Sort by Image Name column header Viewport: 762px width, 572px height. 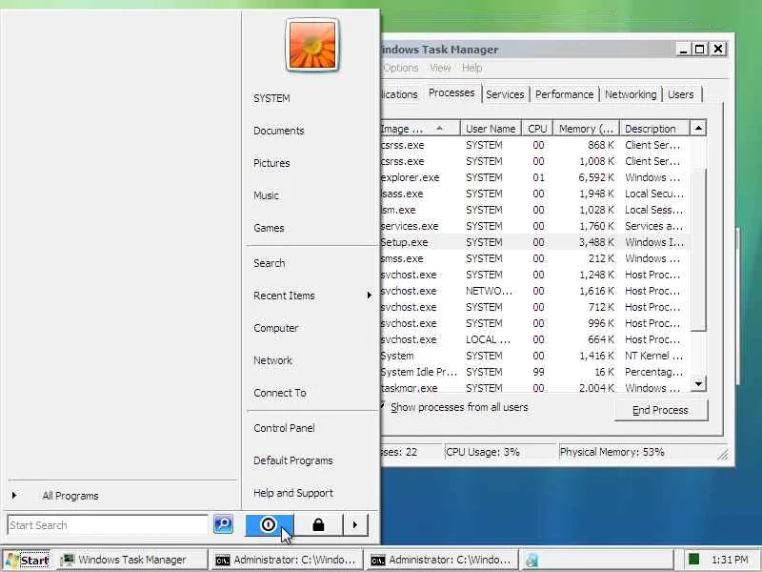click(x=420, y=129)
